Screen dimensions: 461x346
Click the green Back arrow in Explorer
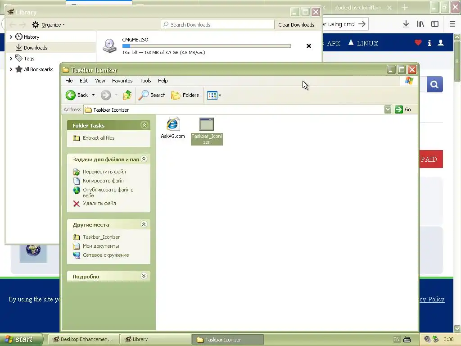(71, 95)
